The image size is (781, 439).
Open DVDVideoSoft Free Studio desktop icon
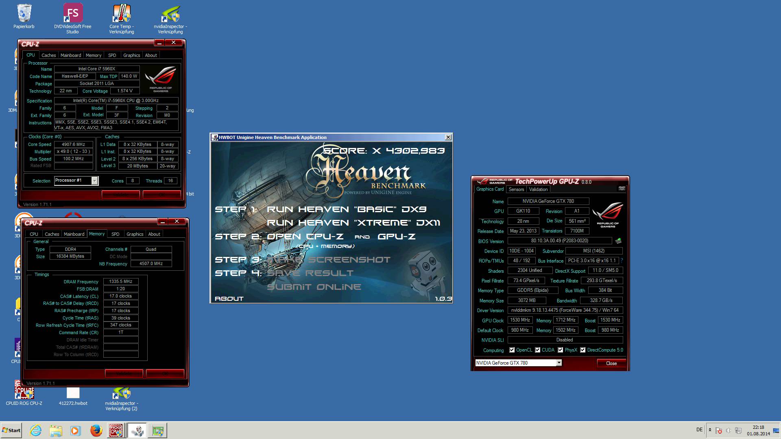[73, 18]
